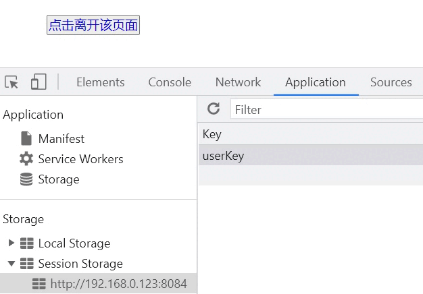Activate the inspect element picker icon
This screenshot has width=423, height=294.
[11, 82]
